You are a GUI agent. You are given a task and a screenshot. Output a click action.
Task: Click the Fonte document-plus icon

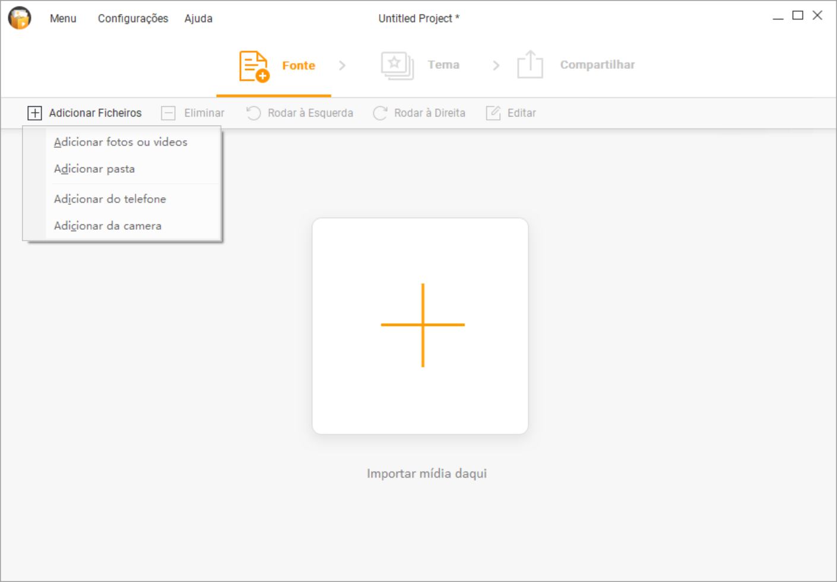pos(253,66)
